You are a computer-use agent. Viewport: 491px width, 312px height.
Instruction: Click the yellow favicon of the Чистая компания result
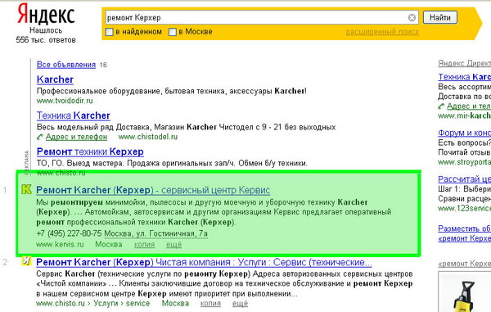(27, 260)
